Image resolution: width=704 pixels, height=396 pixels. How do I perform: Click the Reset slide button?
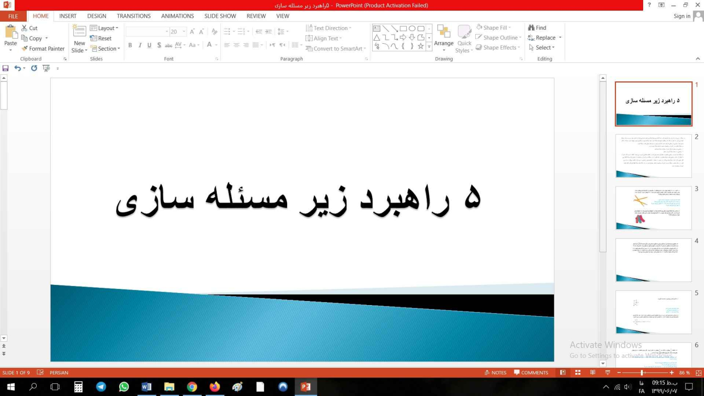click(x=101, y=38)
